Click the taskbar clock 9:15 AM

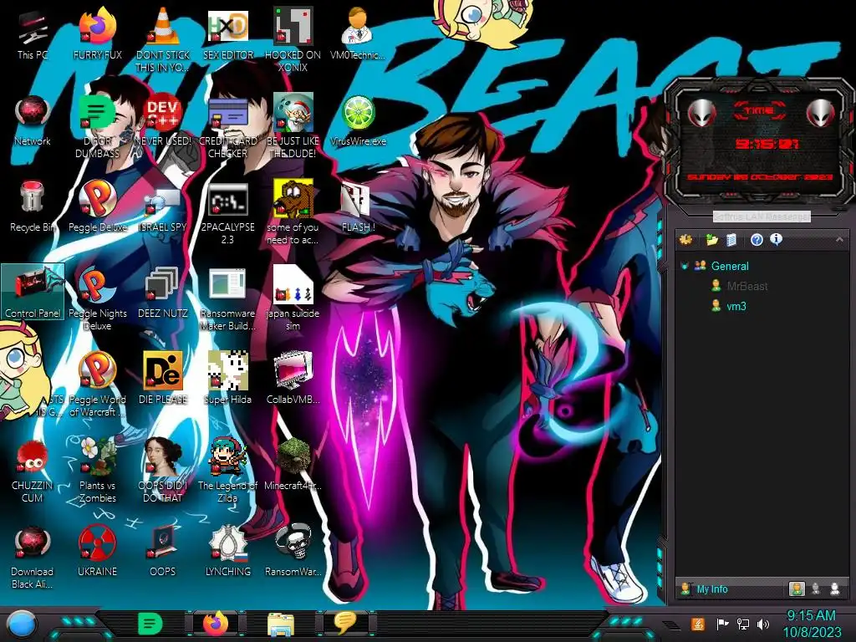click(x=812, y=624)
